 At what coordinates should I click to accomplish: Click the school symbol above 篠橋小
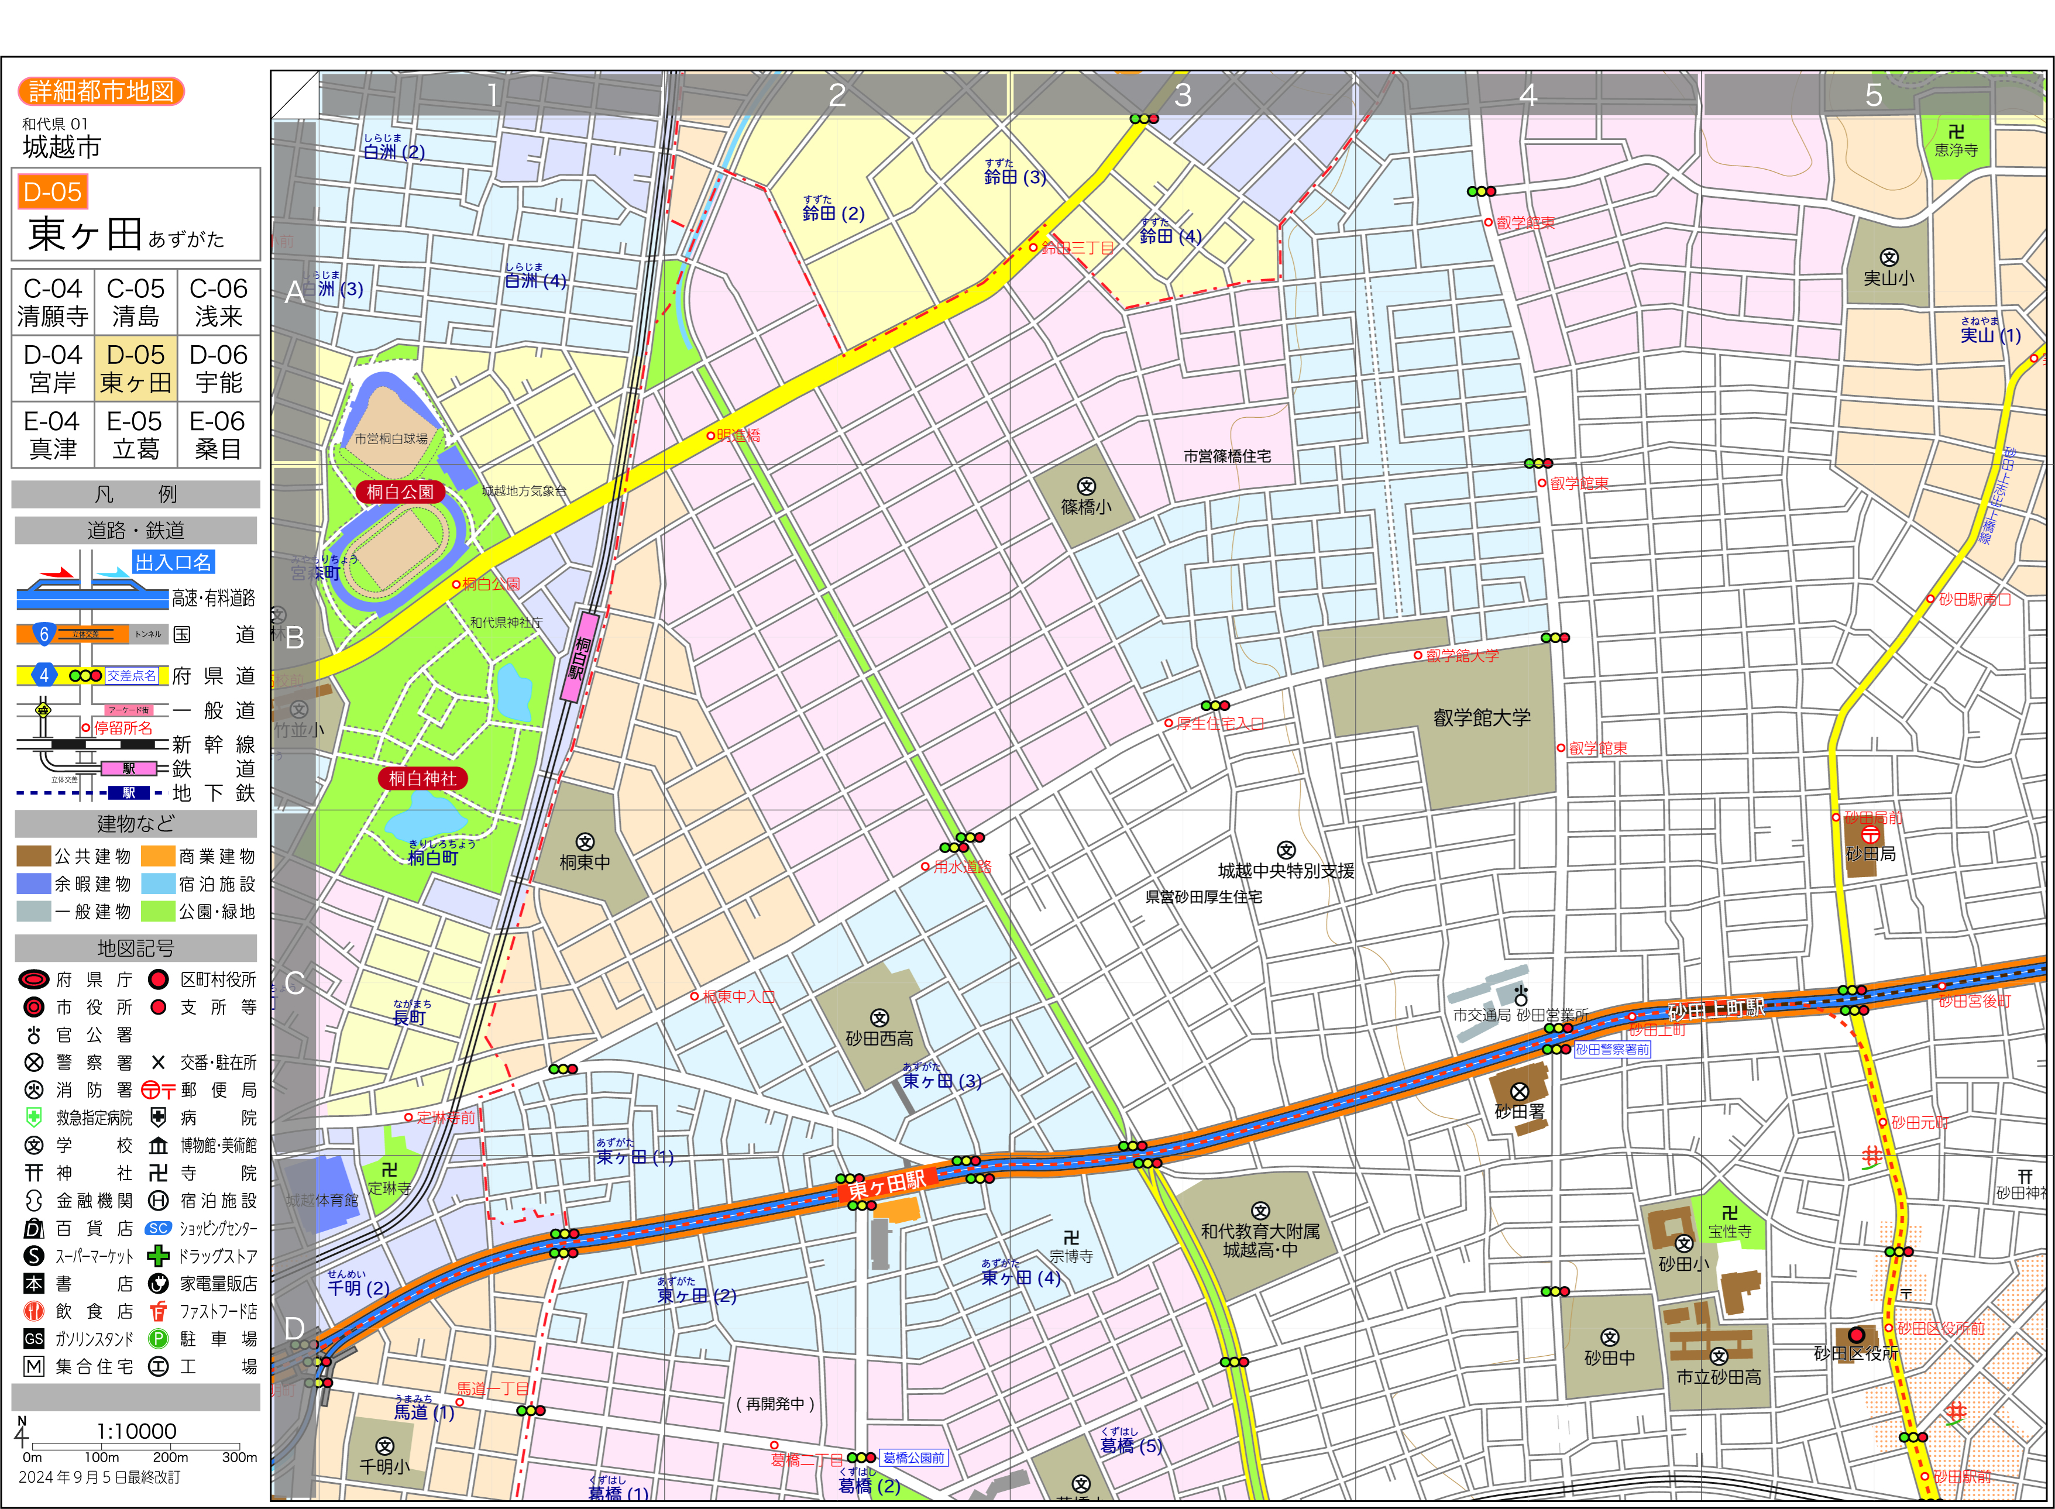[x=1086, y=486]
